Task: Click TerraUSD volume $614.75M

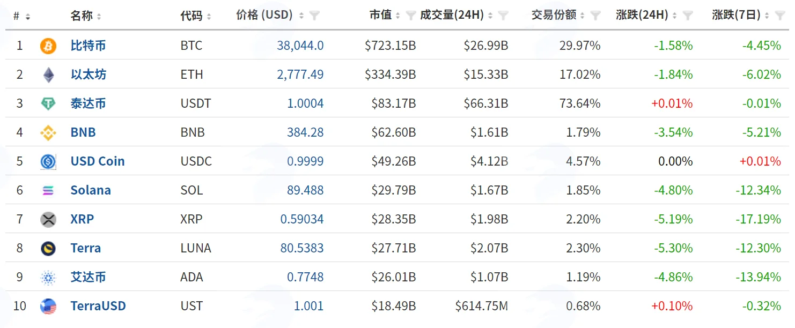Action: (482, 306)
